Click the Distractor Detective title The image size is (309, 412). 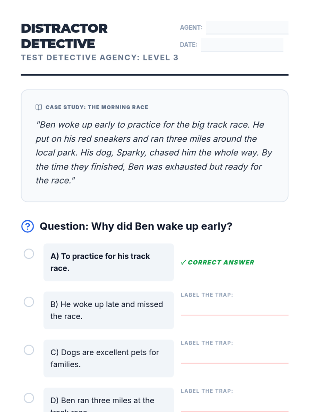coord(64,36)
